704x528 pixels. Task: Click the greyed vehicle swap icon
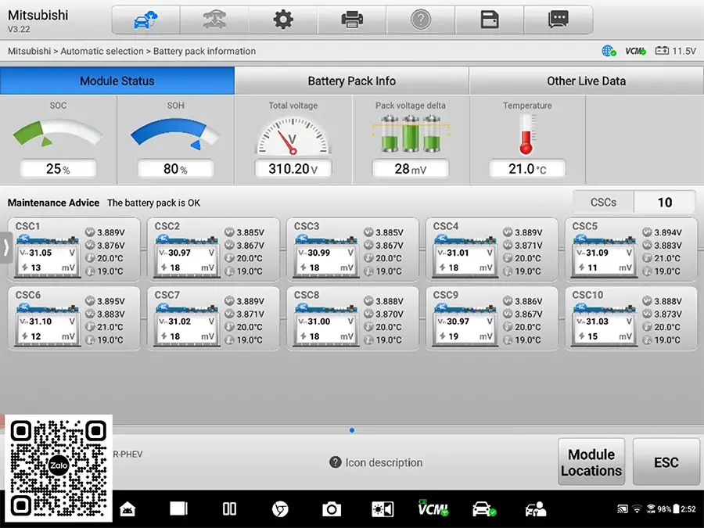(x=214, y=20)
